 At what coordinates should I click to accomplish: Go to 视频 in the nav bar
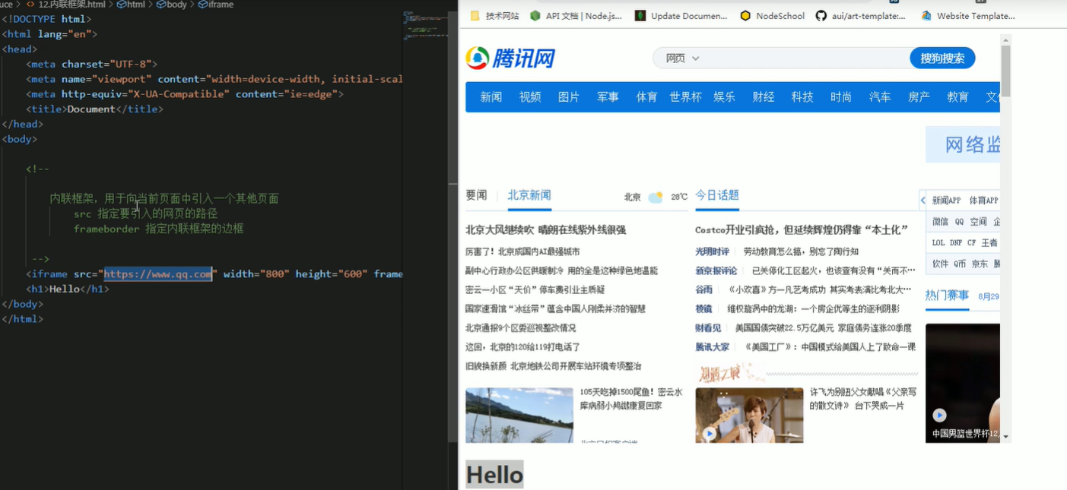click(x=530, y=97)
